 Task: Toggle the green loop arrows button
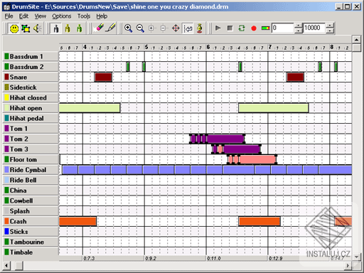click(x=242, y=28)
